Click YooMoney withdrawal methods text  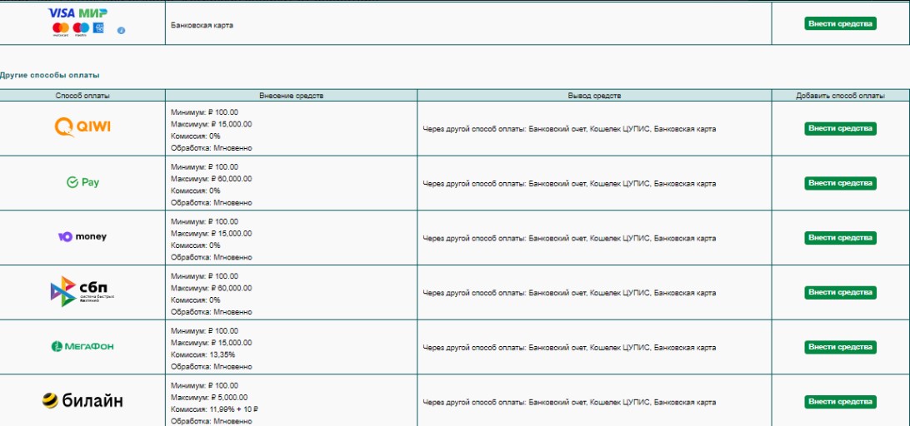(x=569, y=238)
